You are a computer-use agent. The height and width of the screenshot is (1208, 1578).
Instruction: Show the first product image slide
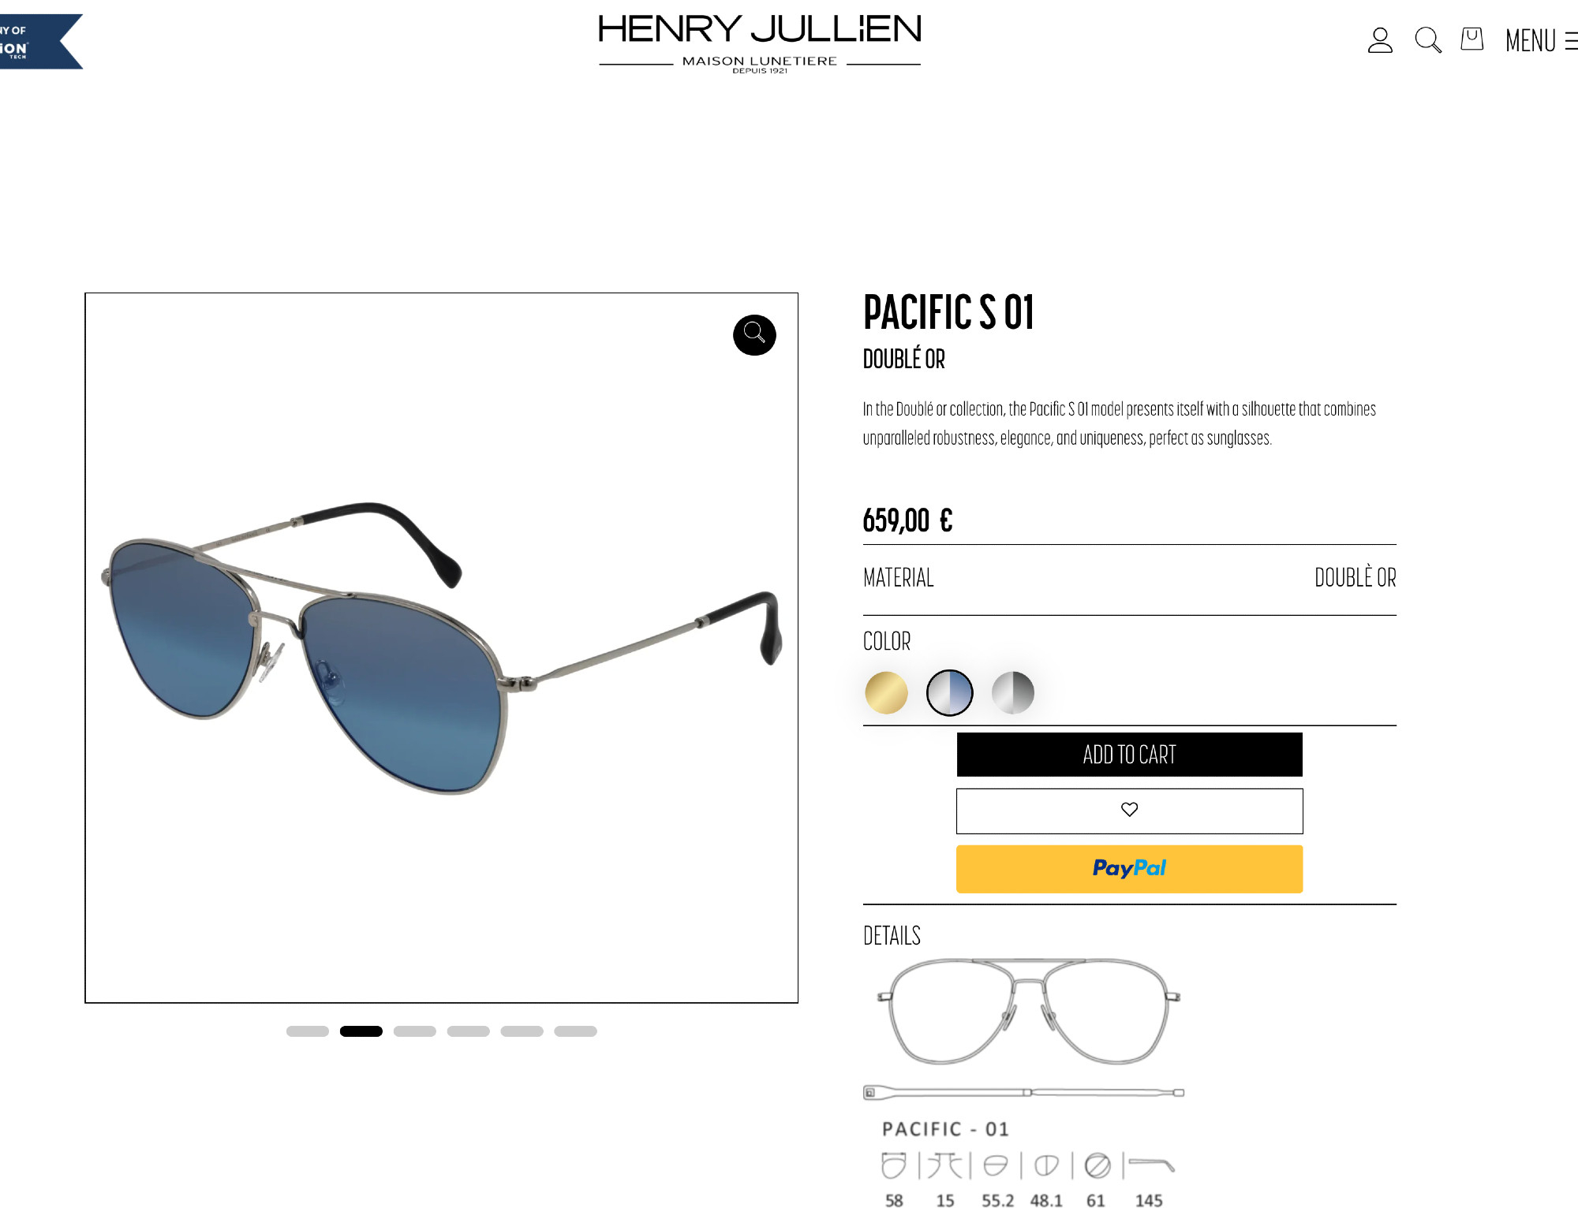(x=308, y=1031)
